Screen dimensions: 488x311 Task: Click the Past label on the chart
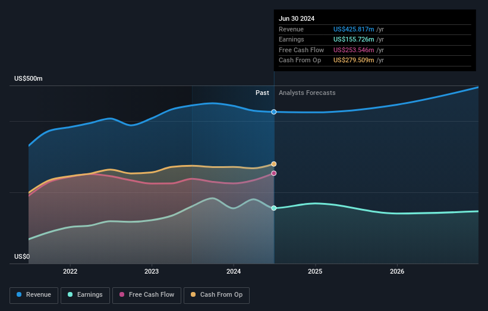[x=262, y=93]
